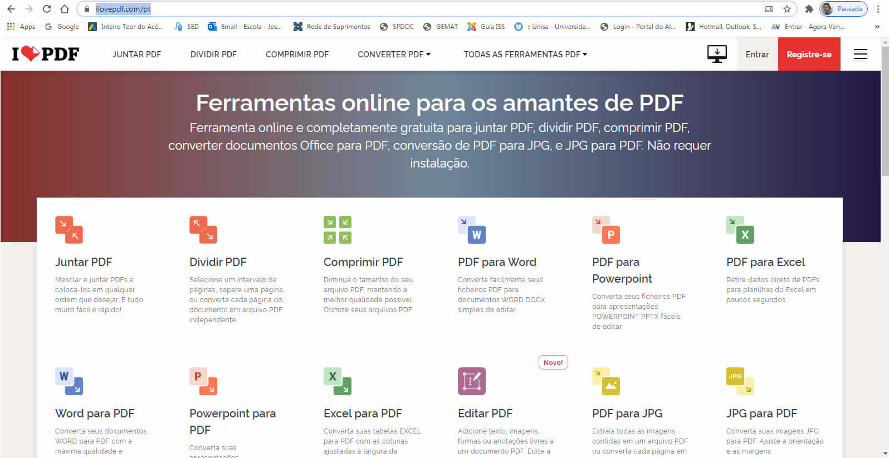This screenshot has width=889, height=458.
Task: Open the Pausada profile button
Action: pos(843,9)
